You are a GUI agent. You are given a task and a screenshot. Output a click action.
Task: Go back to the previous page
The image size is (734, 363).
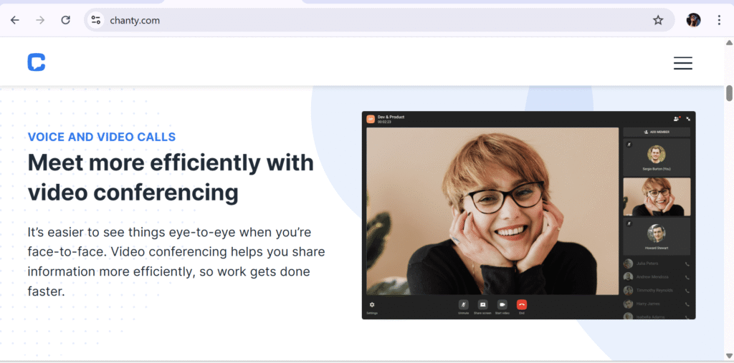15,20
